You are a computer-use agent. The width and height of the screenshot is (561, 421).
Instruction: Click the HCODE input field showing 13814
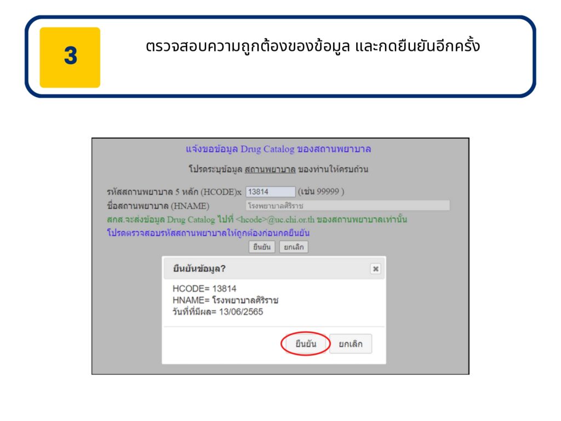pos(270,192)
